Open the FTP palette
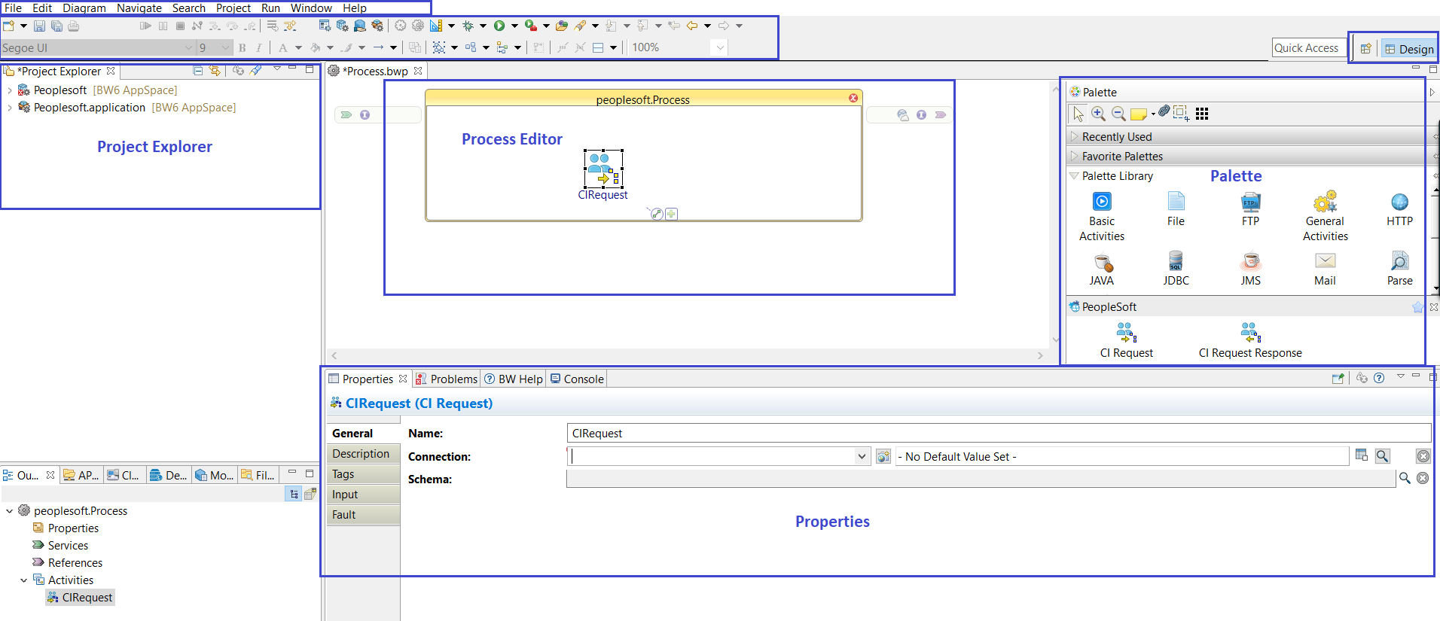 1250,210
